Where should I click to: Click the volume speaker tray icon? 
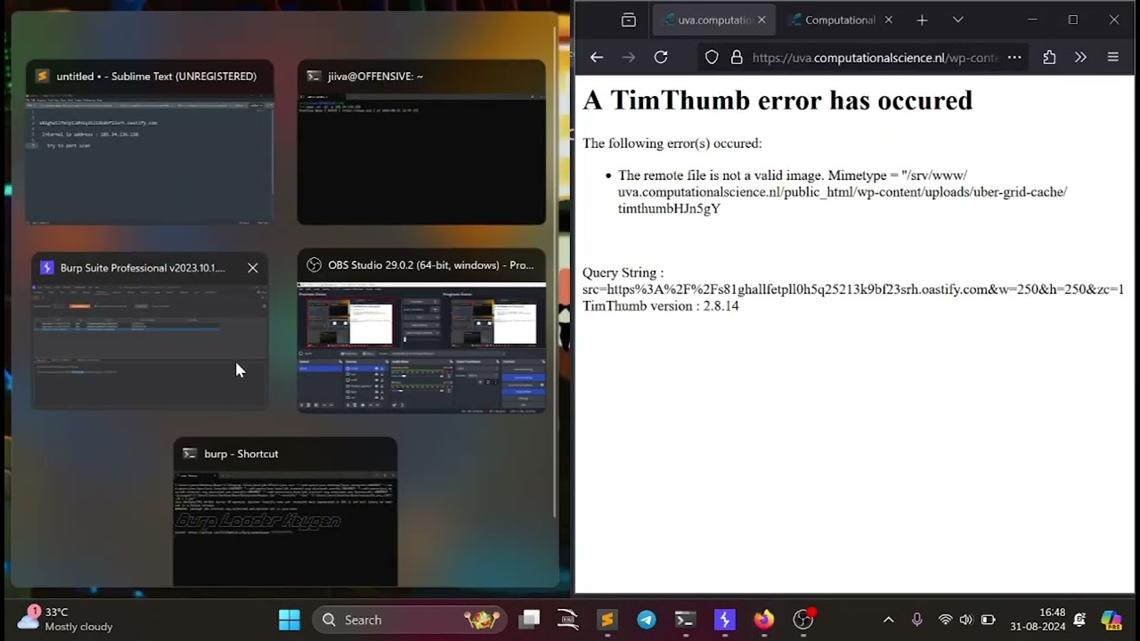[x=965, y=620]
